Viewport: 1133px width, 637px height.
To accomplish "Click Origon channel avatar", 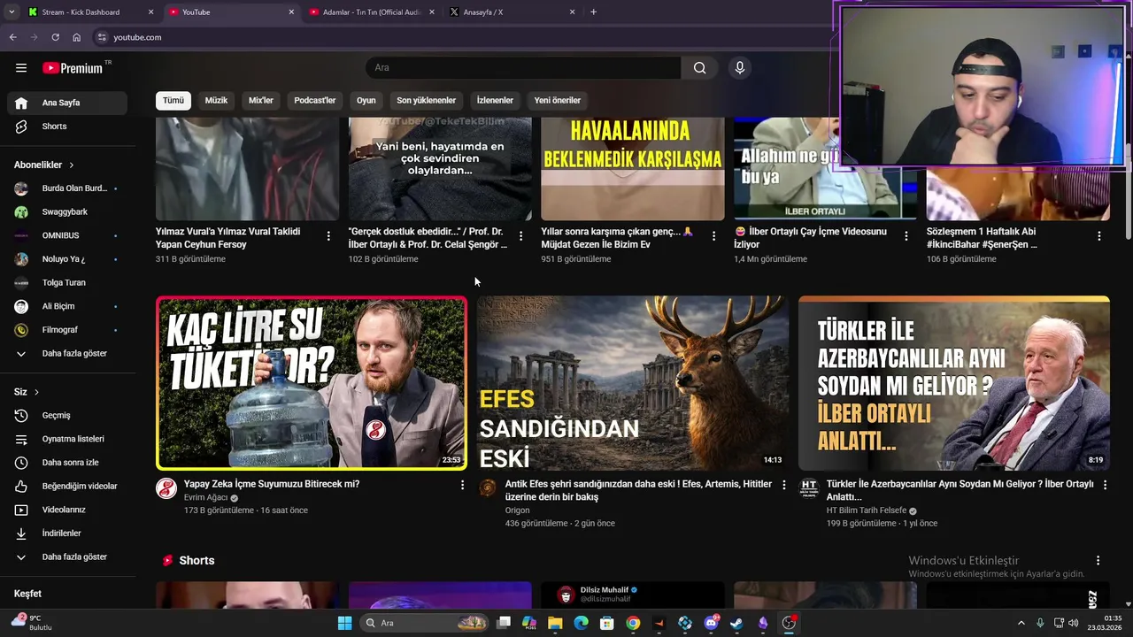I will click(x=488, y=488).
